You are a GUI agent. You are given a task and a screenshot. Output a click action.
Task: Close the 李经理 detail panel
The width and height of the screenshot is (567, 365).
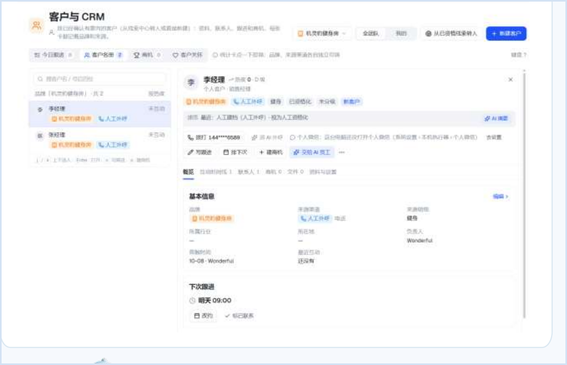510,80
